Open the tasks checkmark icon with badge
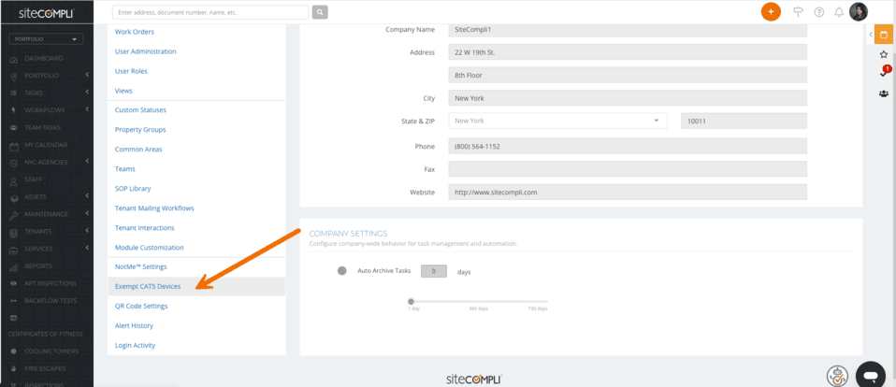This screenshot has height=387, width=896. tap(884, 73)
